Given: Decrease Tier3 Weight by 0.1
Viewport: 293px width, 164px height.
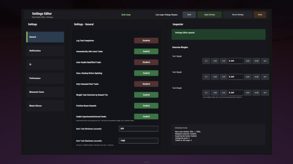Looking at the screenshot, I should tap(206, 93).
